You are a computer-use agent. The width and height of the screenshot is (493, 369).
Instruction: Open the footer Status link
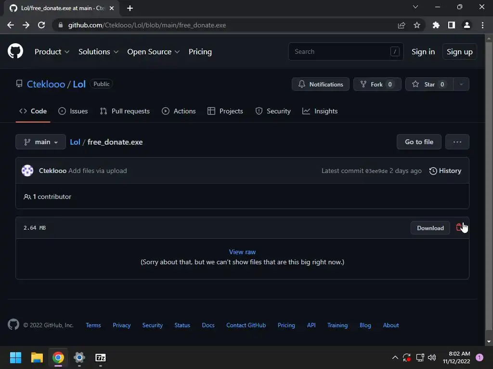[x=182, y=325]
